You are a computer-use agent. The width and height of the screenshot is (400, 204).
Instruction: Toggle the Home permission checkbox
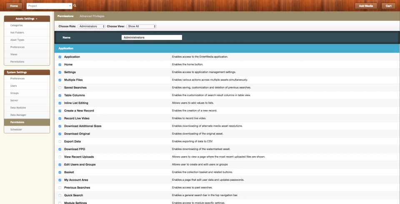click(60, 65)
